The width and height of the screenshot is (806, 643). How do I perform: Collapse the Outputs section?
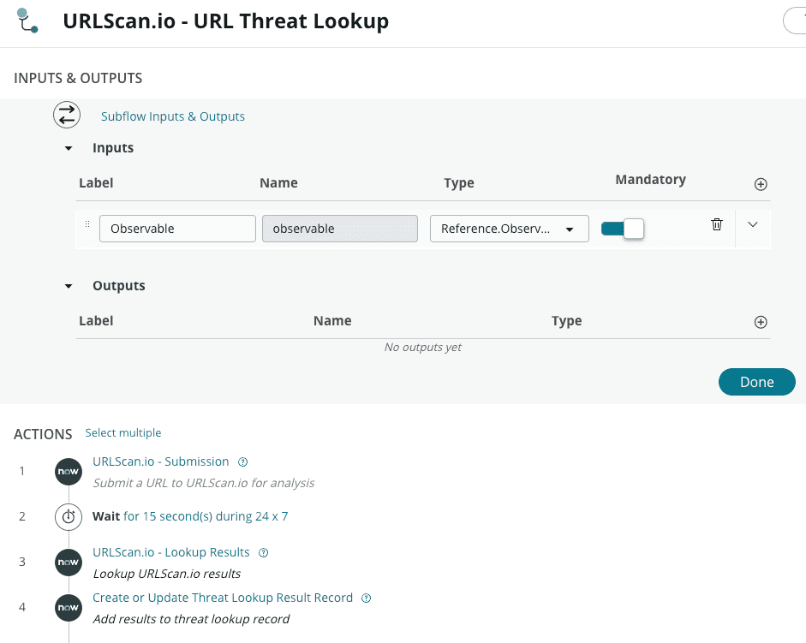click(x=69, y=286)
